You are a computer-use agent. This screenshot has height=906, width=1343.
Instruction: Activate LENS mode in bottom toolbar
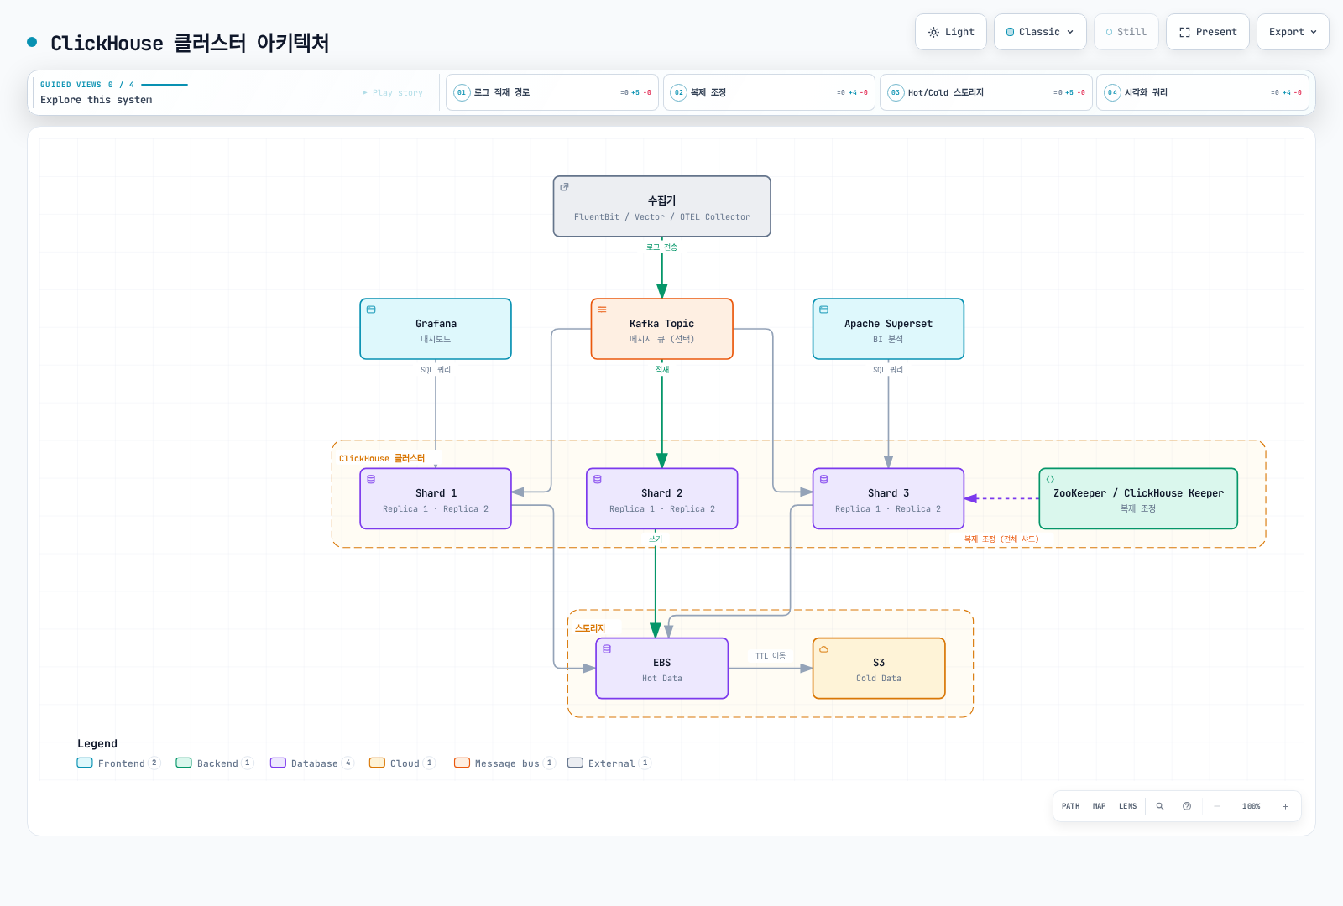coord(1127,806)
